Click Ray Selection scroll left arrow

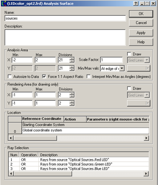11,174
